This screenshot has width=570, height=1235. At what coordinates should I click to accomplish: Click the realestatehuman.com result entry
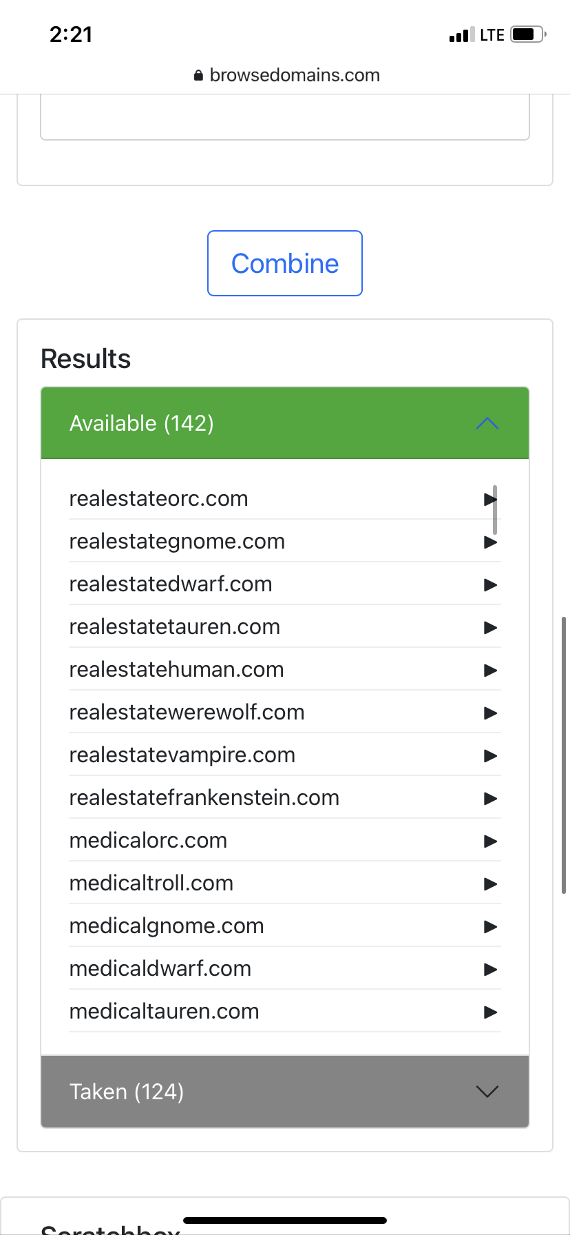point(176,669)
